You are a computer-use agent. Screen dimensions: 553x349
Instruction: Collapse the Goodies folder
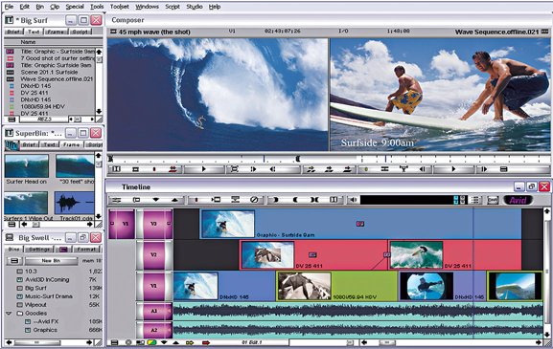(x=10, y=313)
